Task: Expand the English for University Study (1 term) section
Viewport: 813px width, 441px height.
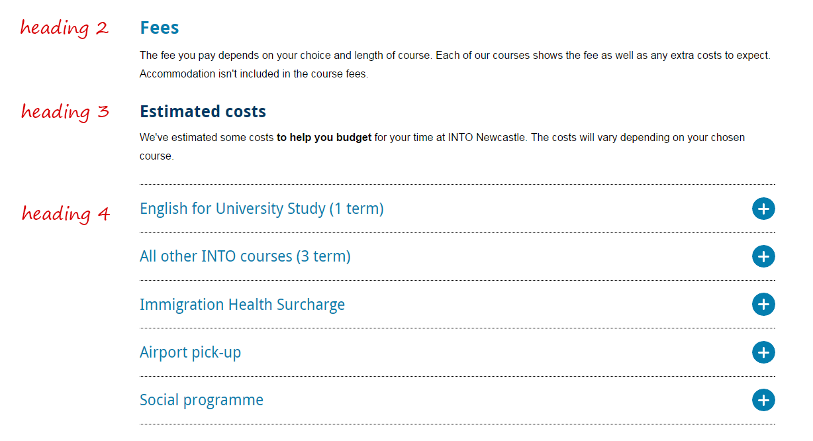Action: 262,209
